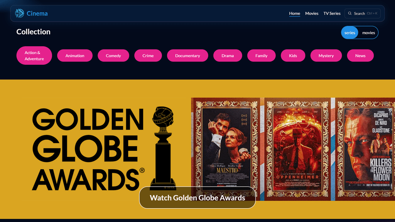
Task: Click the Collection heading text
Action: tap(33, 32)
